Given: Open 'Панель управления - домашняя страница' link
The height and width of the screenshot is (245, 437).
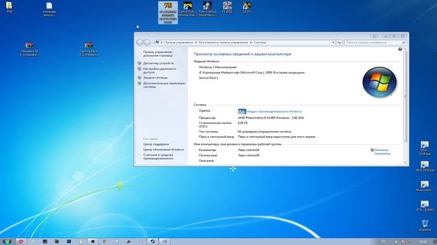Looking at the screenshot, I should 158,54.
